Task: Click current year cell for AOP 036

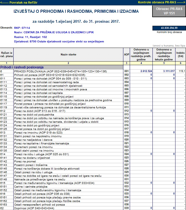Action: 164,198
